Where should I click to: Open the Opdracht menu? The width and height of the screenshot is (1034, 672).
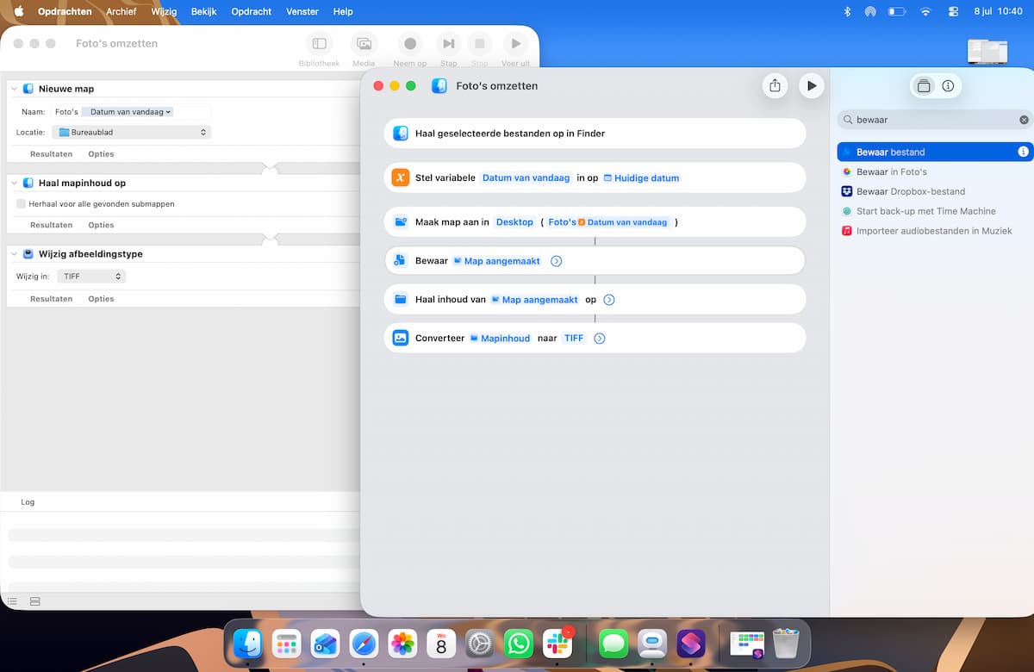click(252, 12)
